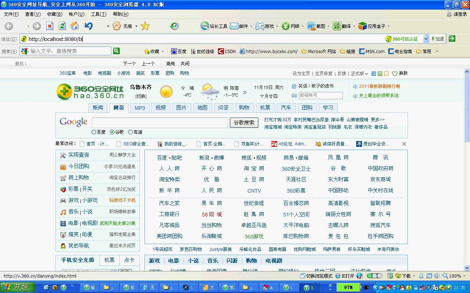470x293 pixels.
Task: Click the 切换 city switch link
Action: [141, 96]
